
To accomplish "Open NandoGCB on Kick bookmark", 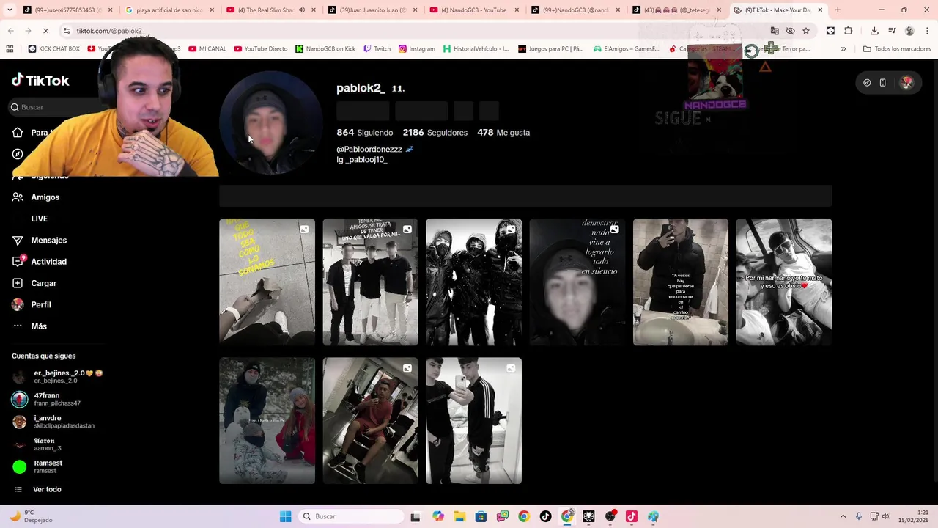I will (325, 49).
